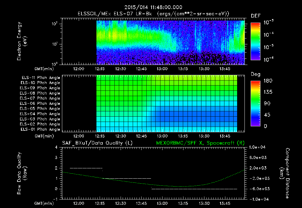Click the 2.0e+03 tick on the distance axis
The image size is (302, 208).
[258, 168]
